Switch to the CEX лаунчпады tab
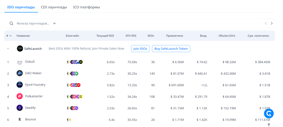Image resolution: width=283 pixels, height=127 pixels. pyautogui.click(x=54, y=7)
